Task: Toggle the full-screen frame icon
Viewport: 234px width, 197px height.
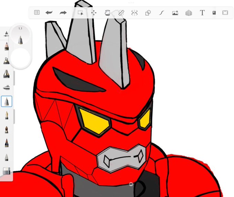Action: coord(225,12)
